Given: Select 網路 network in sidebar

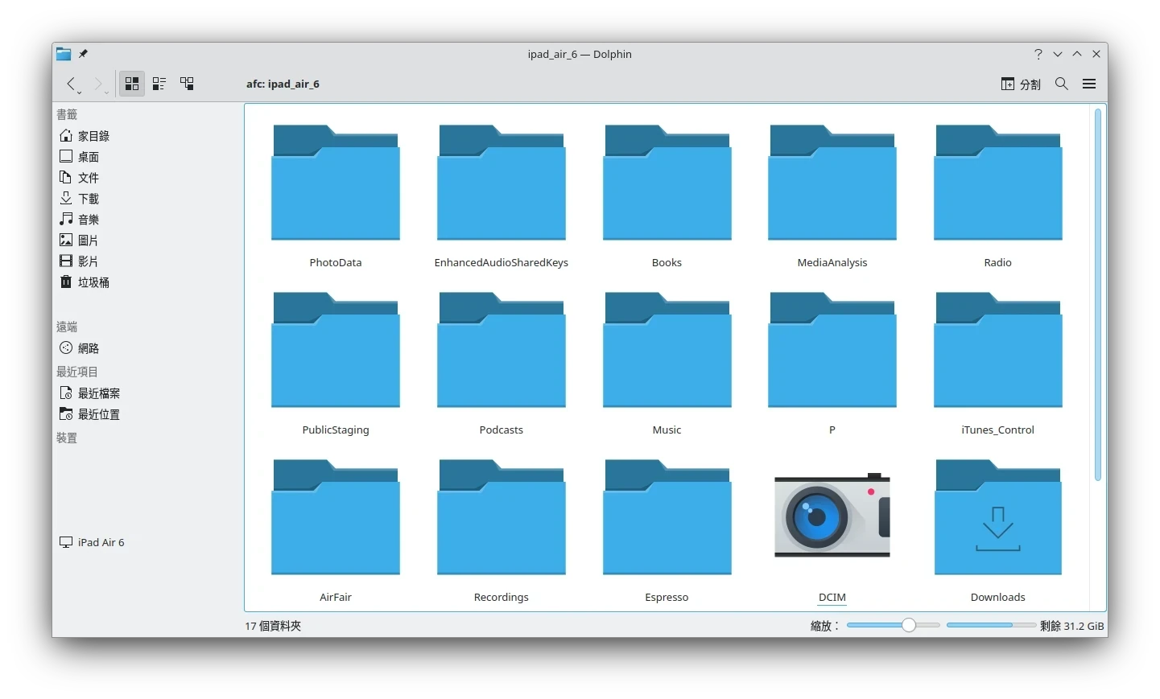Looking at the screenshot, I should click(88, 348).
